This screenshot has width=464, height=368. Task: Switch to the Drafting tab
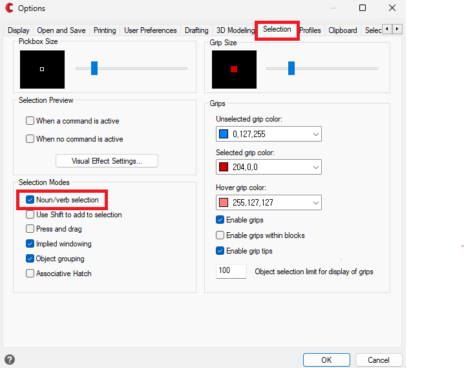point(196,30)
